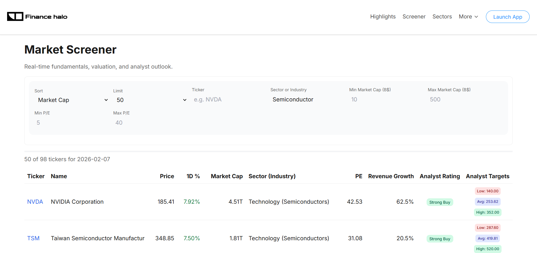
Task: Click NVDA 1D change 7.92%
Action: coord(192,202)
